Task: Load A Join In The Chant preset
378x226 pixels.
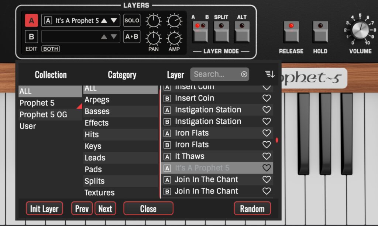Action: pyautogui.click(x=217, y=179)
